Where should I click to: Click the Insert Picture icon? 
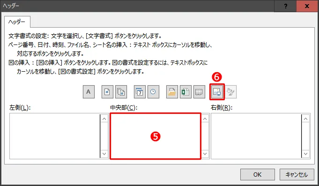tap(217, 92)
